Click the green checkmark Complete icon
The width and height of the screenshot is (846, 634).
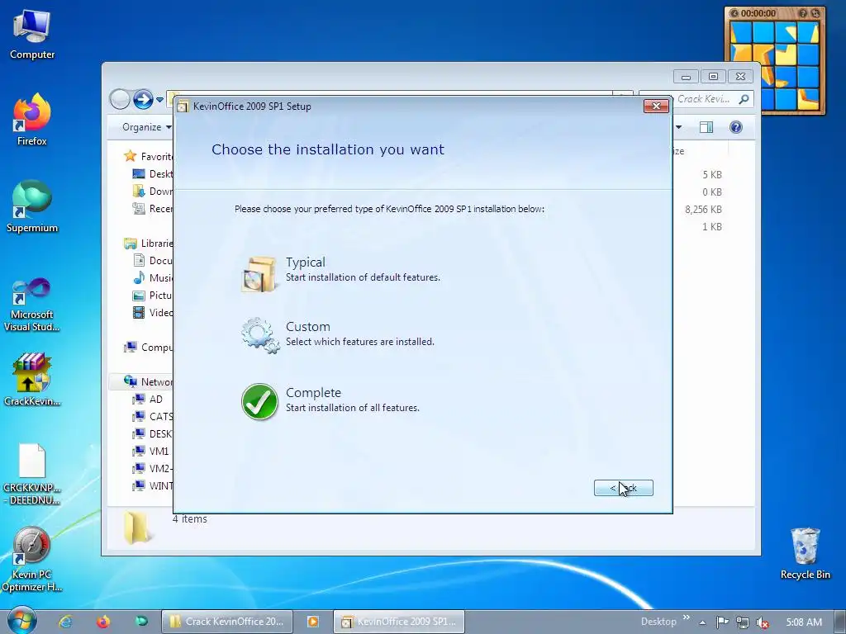coord(259,402)
